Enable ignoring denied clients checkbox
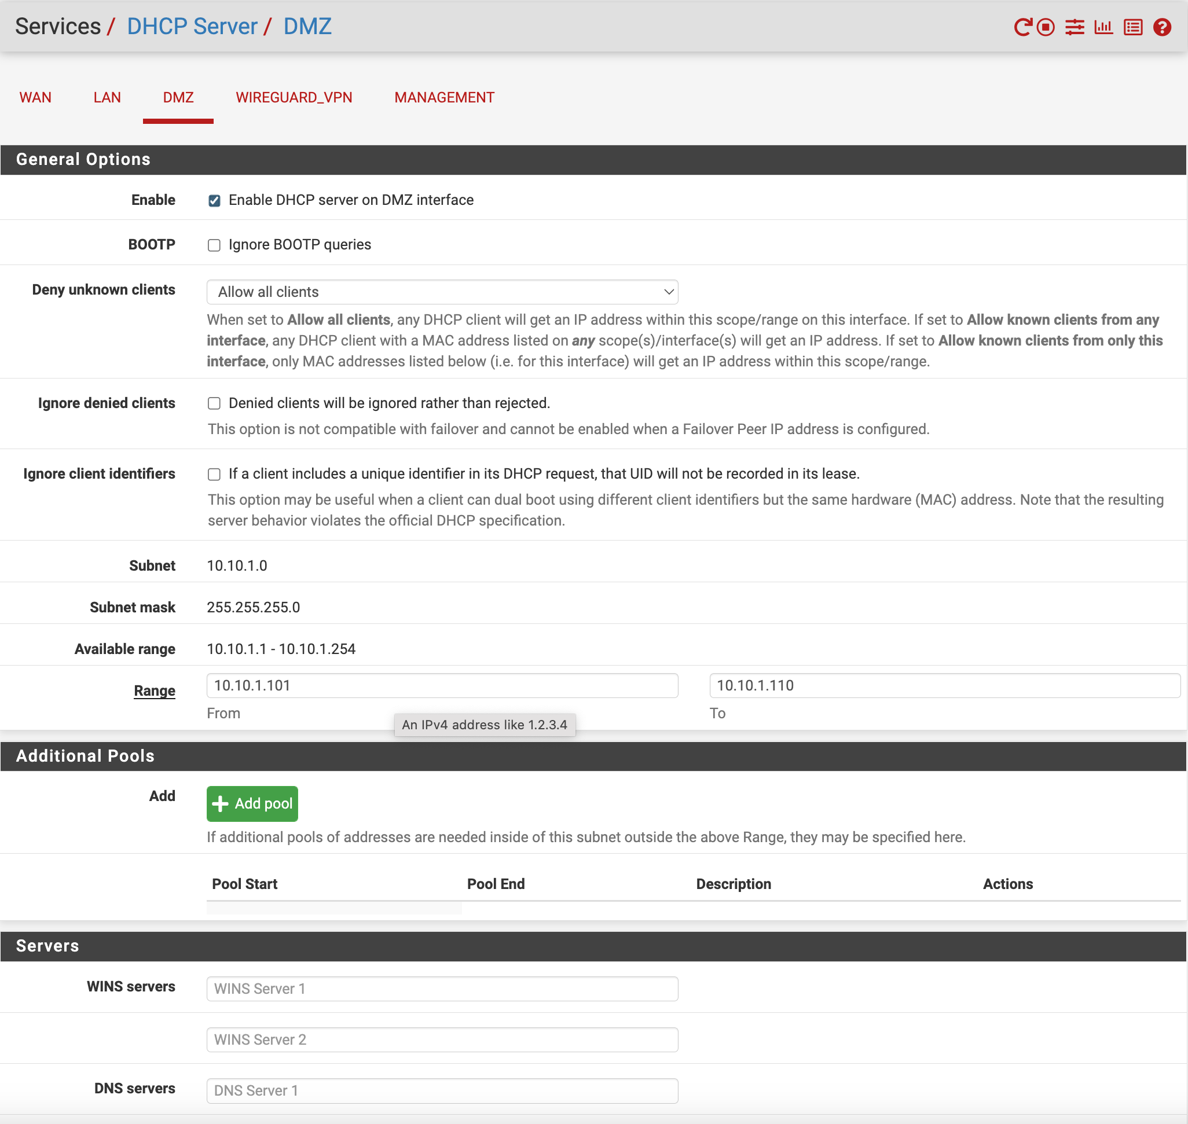1188x1124 pixels. [x=214, y=403]
